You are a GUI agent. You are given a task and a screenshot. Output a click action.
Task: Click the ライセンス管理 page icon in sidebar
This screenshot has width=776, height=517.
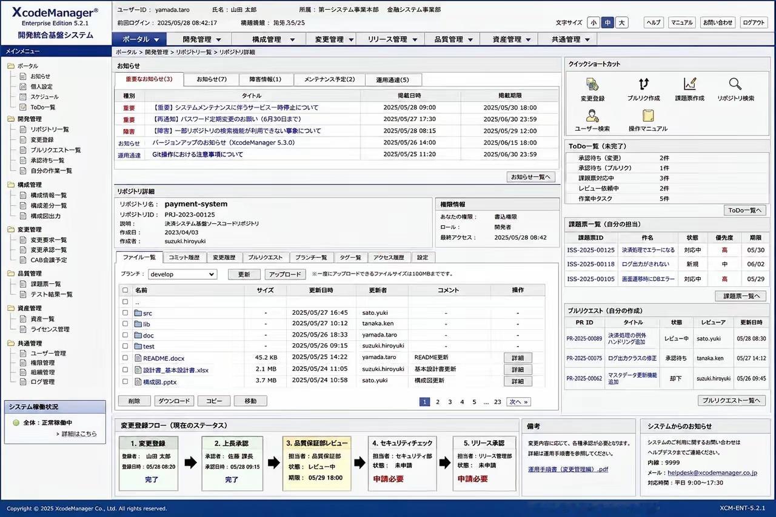point(23,329)
